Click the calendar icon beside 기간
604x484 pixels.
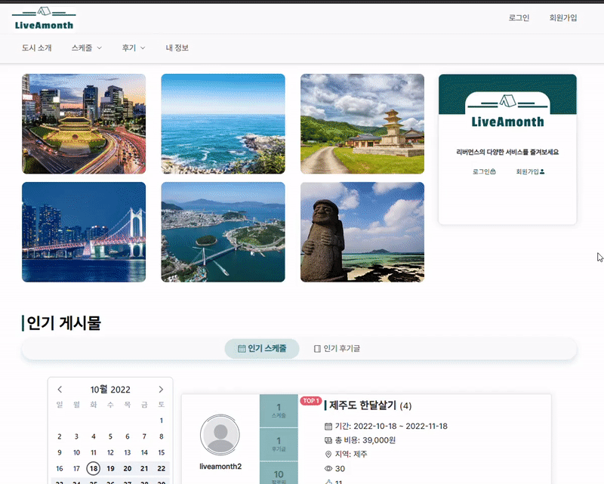click(328, 426)
